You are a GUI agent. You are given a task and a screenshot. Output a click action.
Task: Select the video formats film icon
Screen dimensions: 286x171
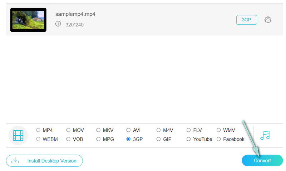click(18, 135)
